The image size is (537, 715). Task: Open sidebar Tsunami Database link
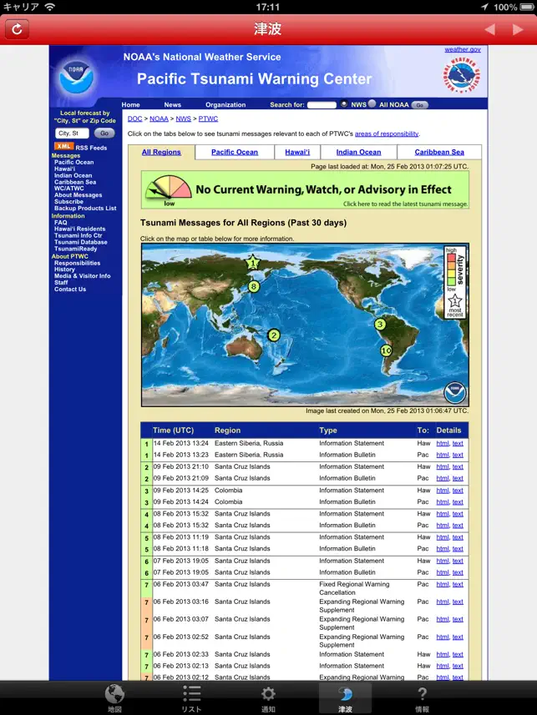pos(81,242)
